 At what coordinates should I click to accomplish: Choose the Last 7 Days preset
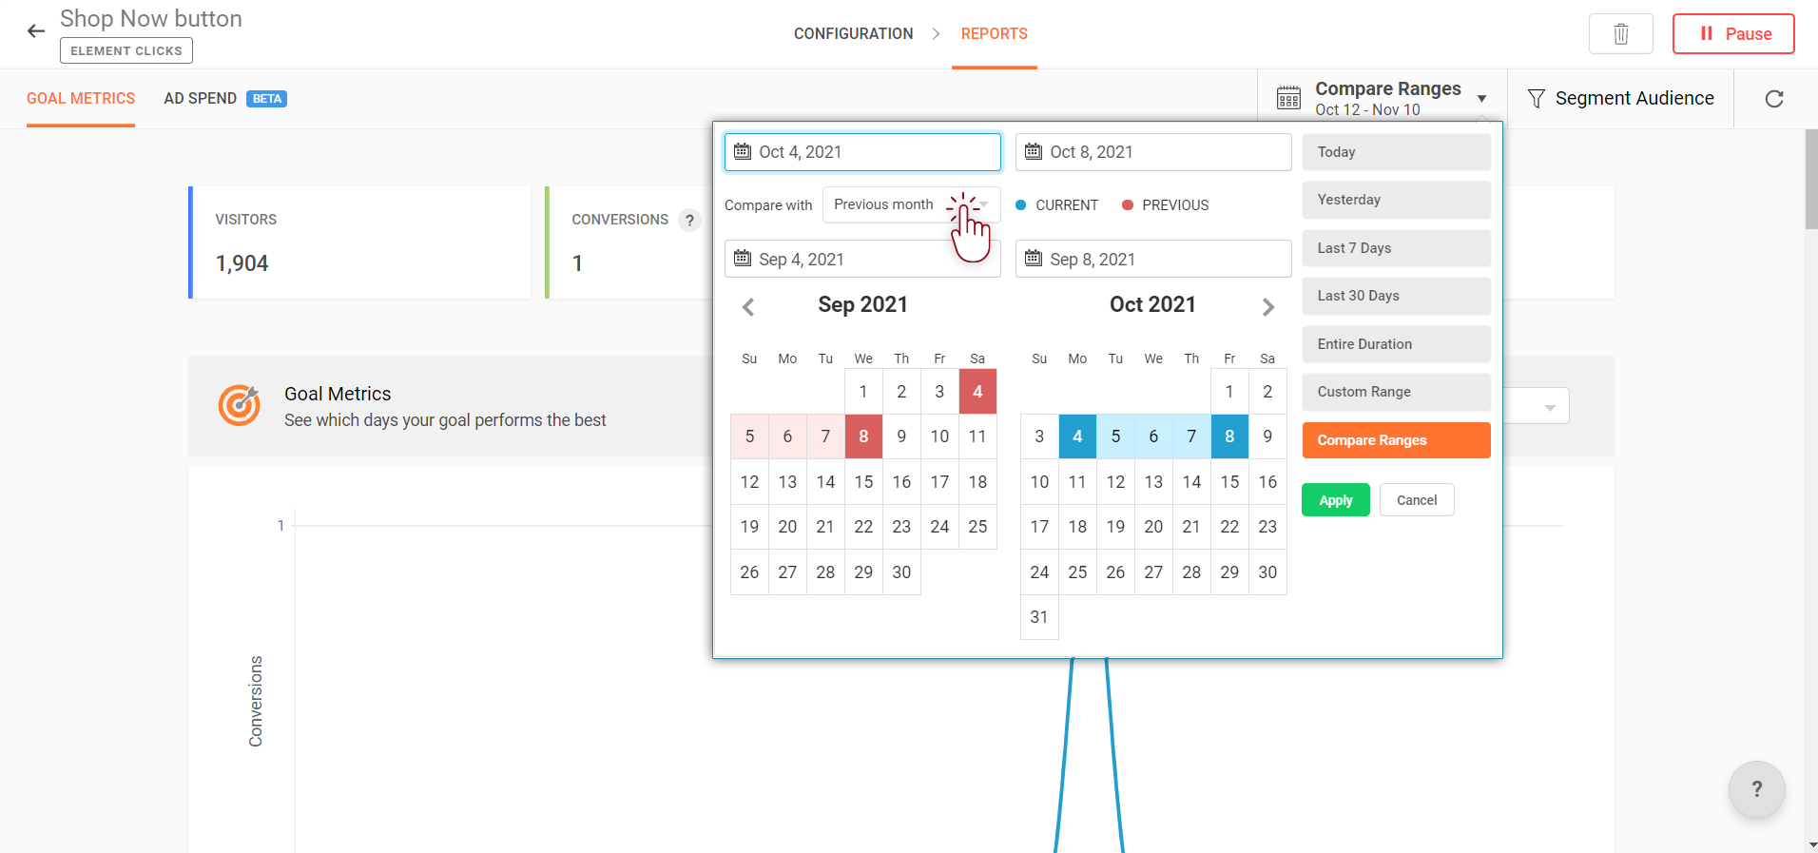point(1396,248)
